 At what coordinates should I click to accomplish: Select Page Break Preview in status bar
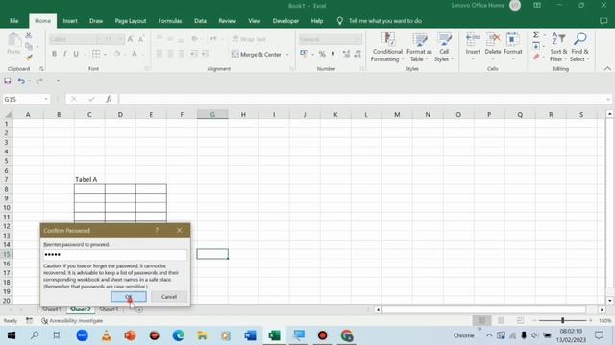tap(520, 320)
